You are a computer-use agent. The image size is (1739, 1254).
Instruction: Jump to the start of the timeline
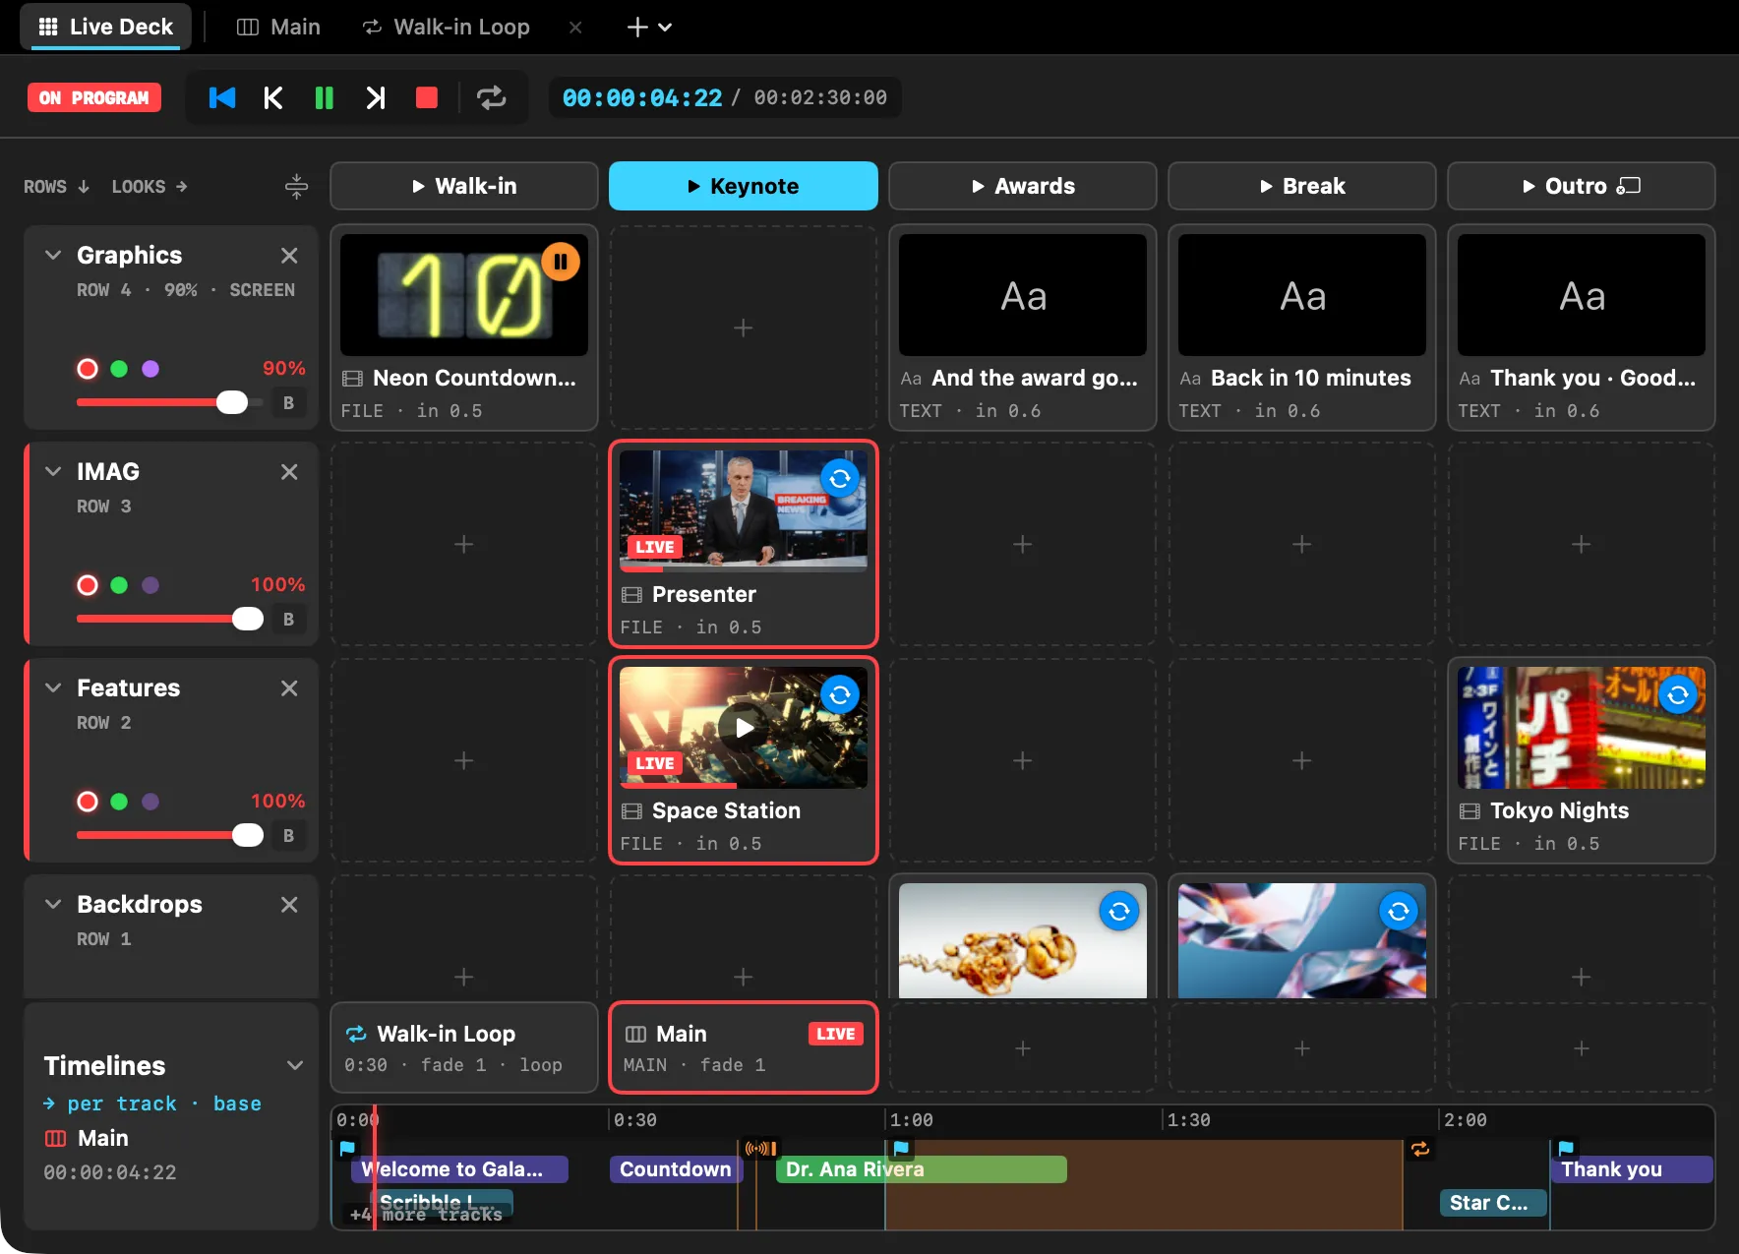click(x=222, y=97)
